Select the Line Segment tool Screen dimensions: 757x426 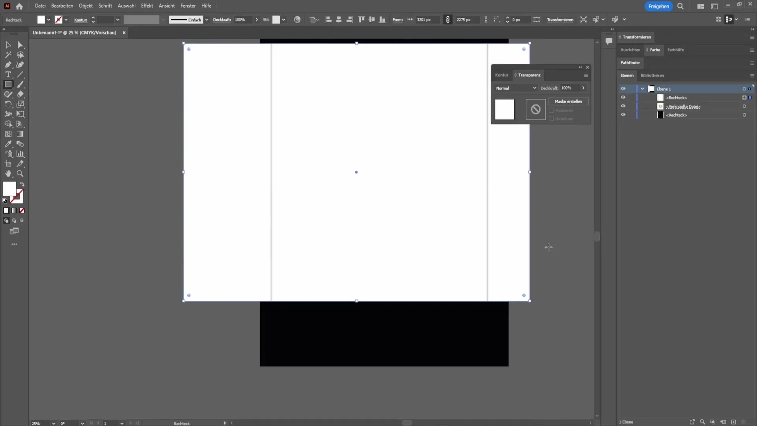(x=21, y=75)
